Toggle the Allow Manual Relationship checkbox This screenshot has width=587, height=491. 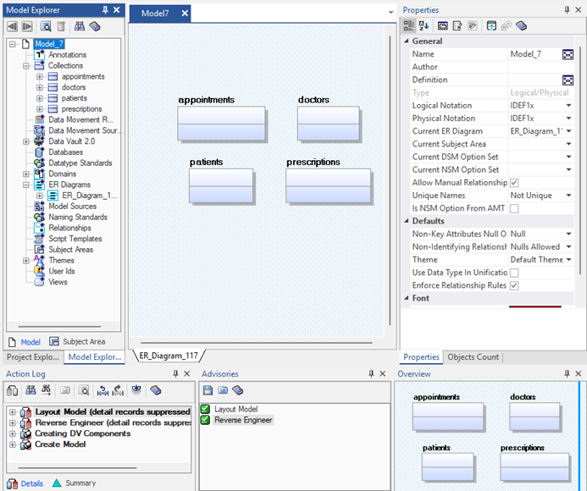click(514, 183)
